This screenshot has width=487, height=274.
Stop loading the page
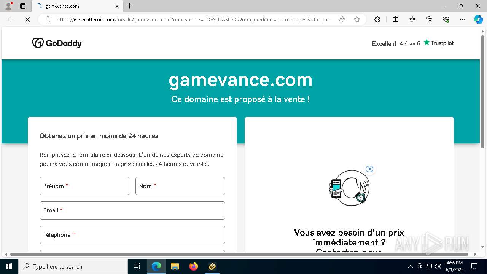[27, 19]
